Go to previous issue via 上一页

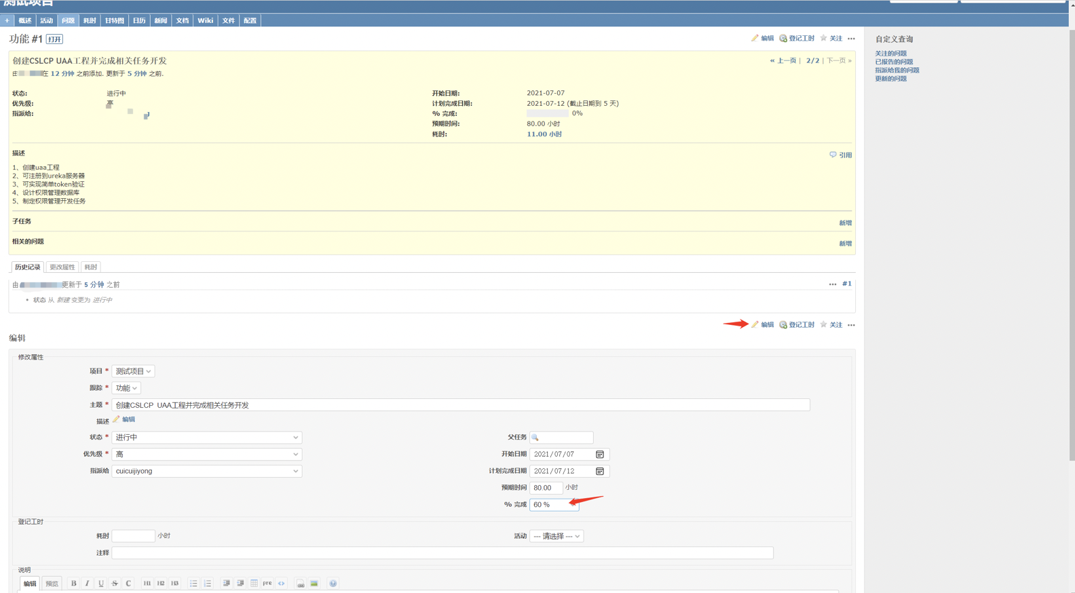pos(783,60)
